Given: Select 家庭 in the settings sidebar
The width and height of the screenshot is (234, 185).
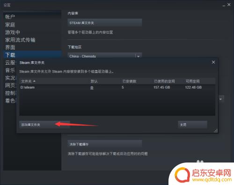Looking at the screenshot, I should click(x=10, y=25).
